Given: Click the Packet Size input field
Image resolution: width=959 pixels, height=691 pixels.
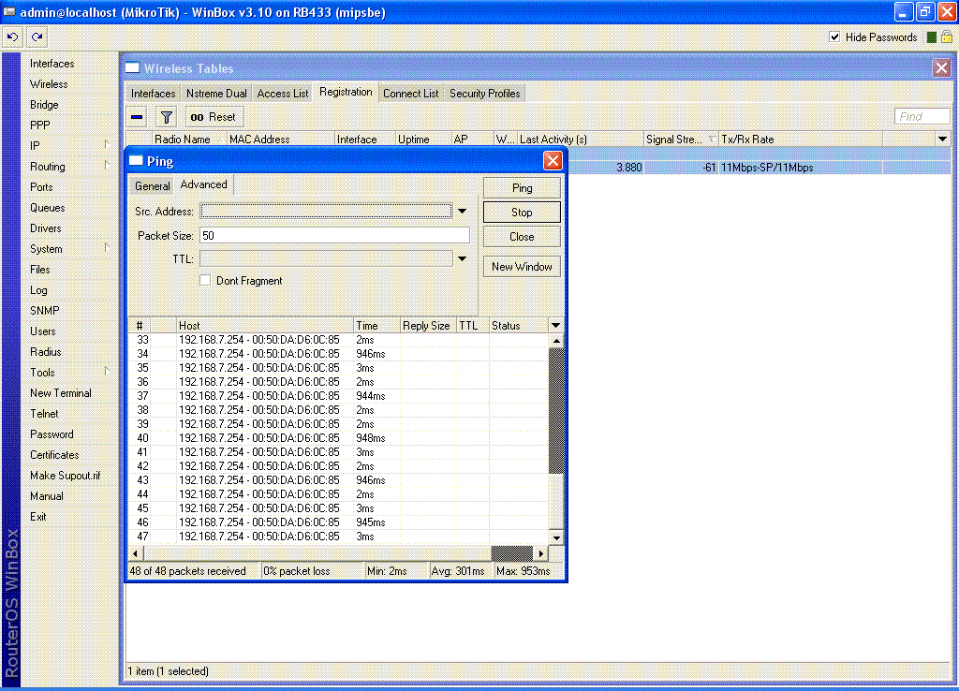Looking at the screenshot, I should (x=334, y=235).
